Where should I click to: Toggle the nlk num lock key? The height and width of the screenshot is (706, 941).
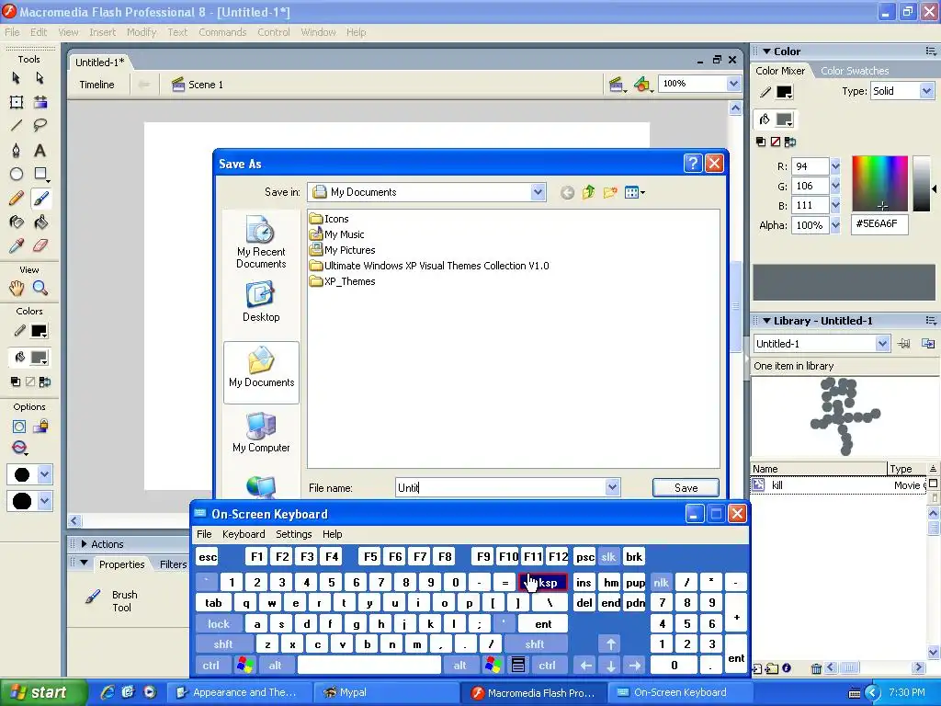click(661, 582)
